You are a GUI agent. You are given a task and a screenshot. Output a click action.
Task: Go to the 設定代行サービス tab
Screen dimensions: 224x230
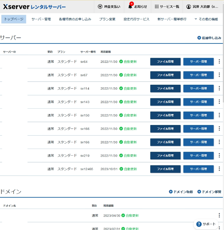click(136, 19)
